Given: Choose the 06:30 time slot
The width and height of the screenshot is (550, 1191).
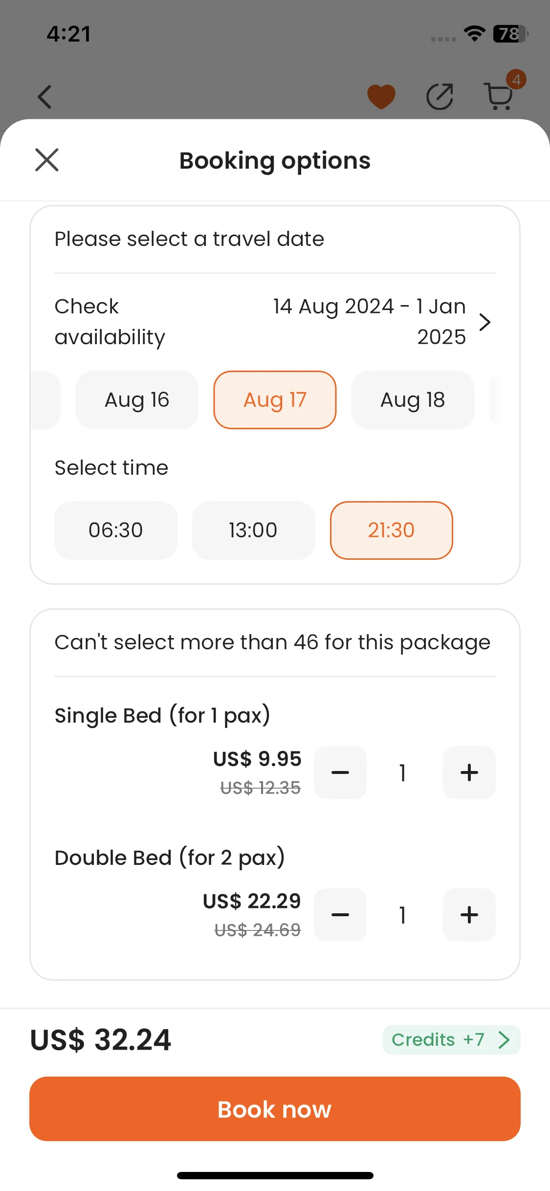Looking at the screenshot, I should (116, 530).
